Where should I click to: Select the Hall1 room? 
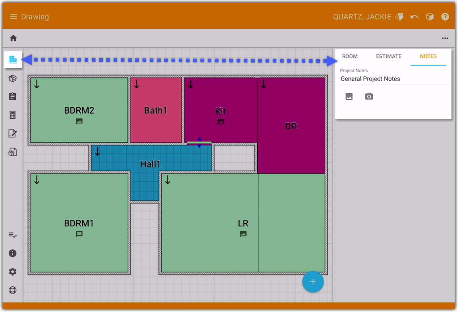150,164
